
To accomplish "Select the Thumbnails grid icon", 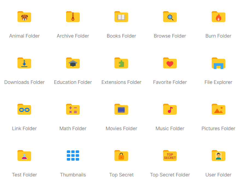I will [x=73, y=155].
